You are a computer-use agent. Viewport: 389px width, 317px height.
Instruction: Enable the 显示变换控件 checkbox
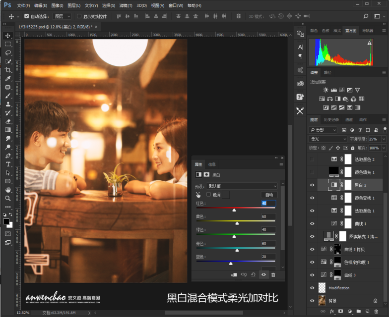click(x=79, y=16)
